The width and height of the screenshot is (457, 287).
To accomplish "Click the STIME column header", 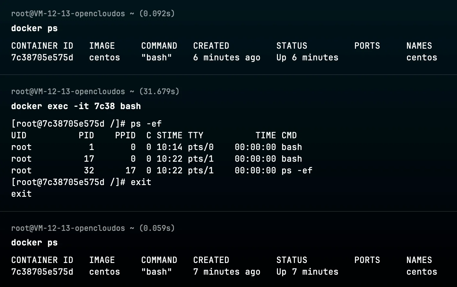I will (169, 135).
